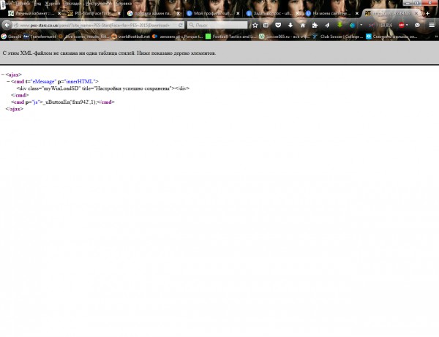Open the Закладки menu
The image size is (439, 337).
tap(72, 4)
